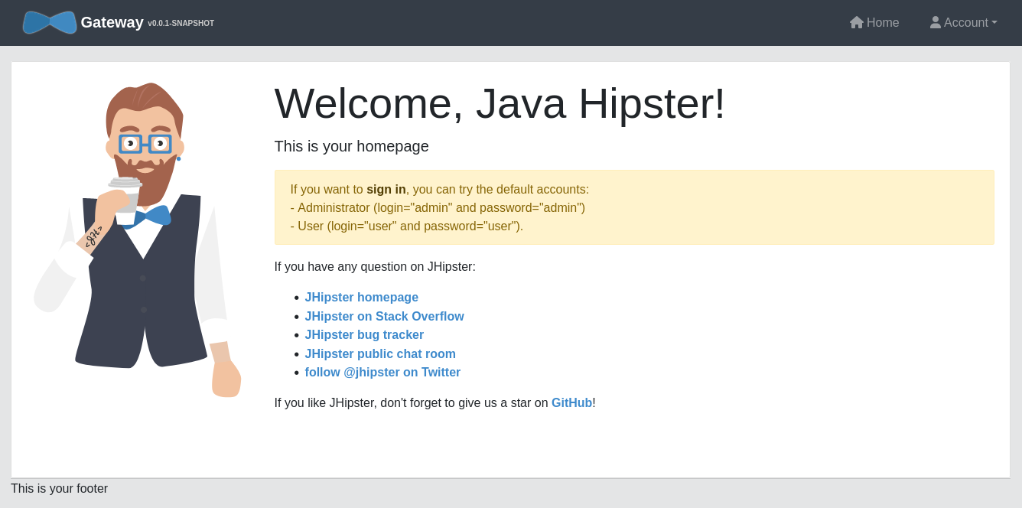Click the "This is your footer" text

click(59, 489)
